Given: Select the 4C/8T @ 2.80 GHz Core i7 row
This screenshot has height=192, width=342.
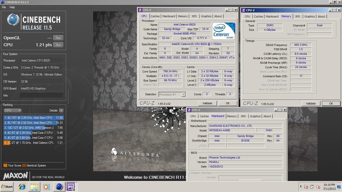Looking at the screenshot, I should (x=34, y=138).
